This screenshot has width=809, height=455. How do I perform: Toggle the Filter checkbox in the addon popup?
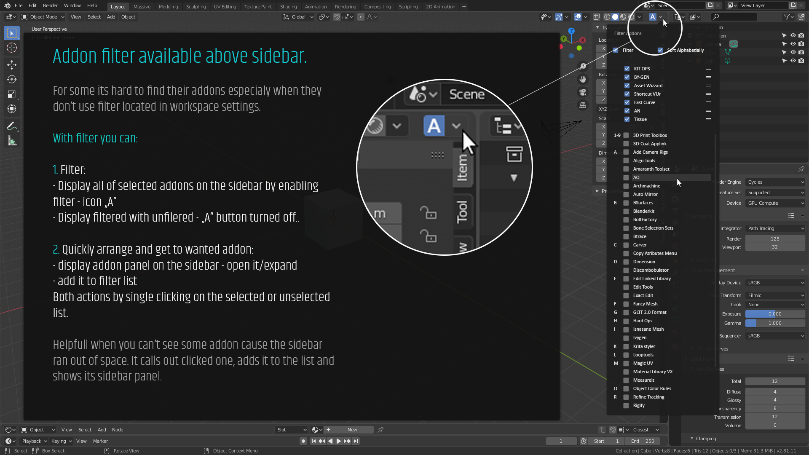(x=616, y=50)
